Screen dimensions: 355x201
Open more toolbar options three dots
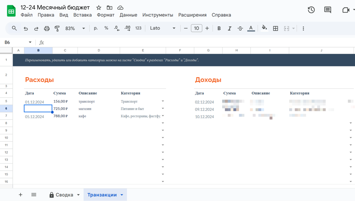point(303,28)
